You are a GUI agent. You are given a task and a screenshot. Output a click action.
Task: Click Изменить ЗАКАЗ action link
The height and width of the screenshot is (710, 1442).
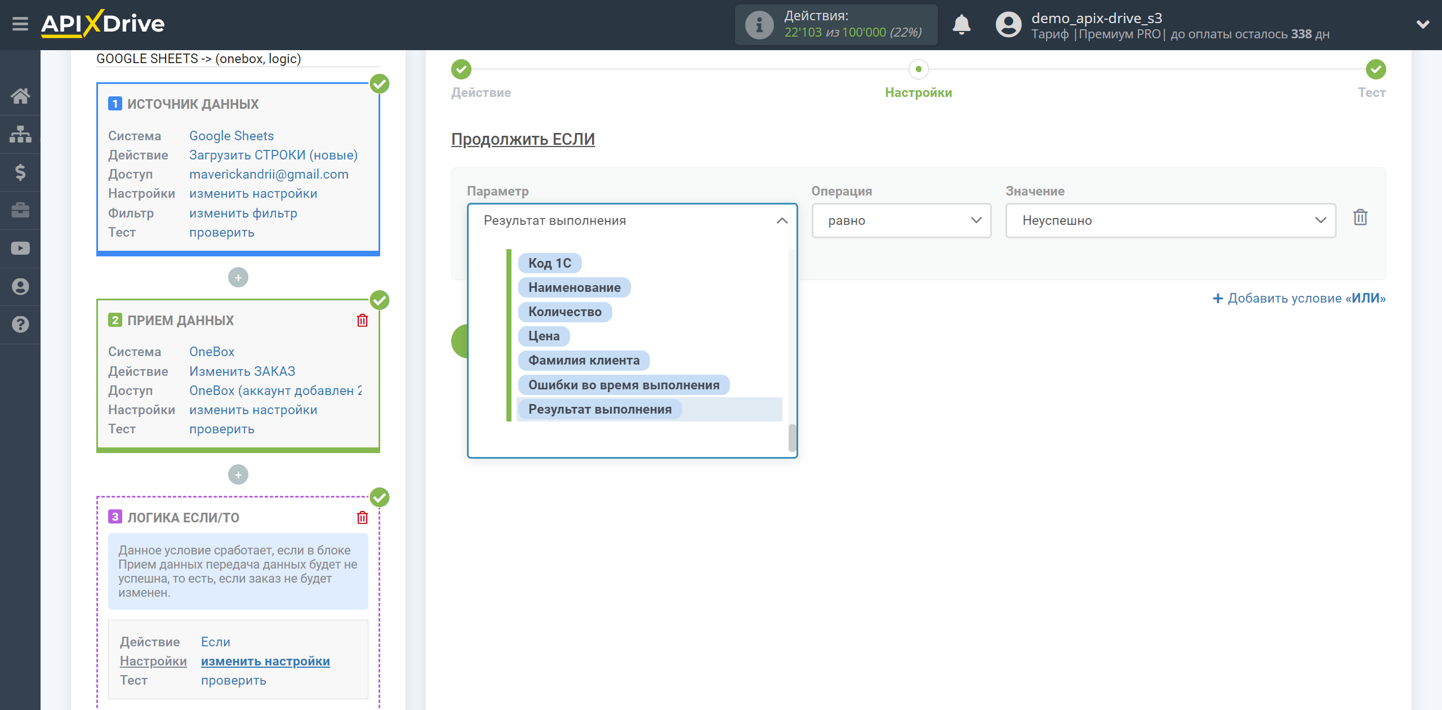pos(242,371)
